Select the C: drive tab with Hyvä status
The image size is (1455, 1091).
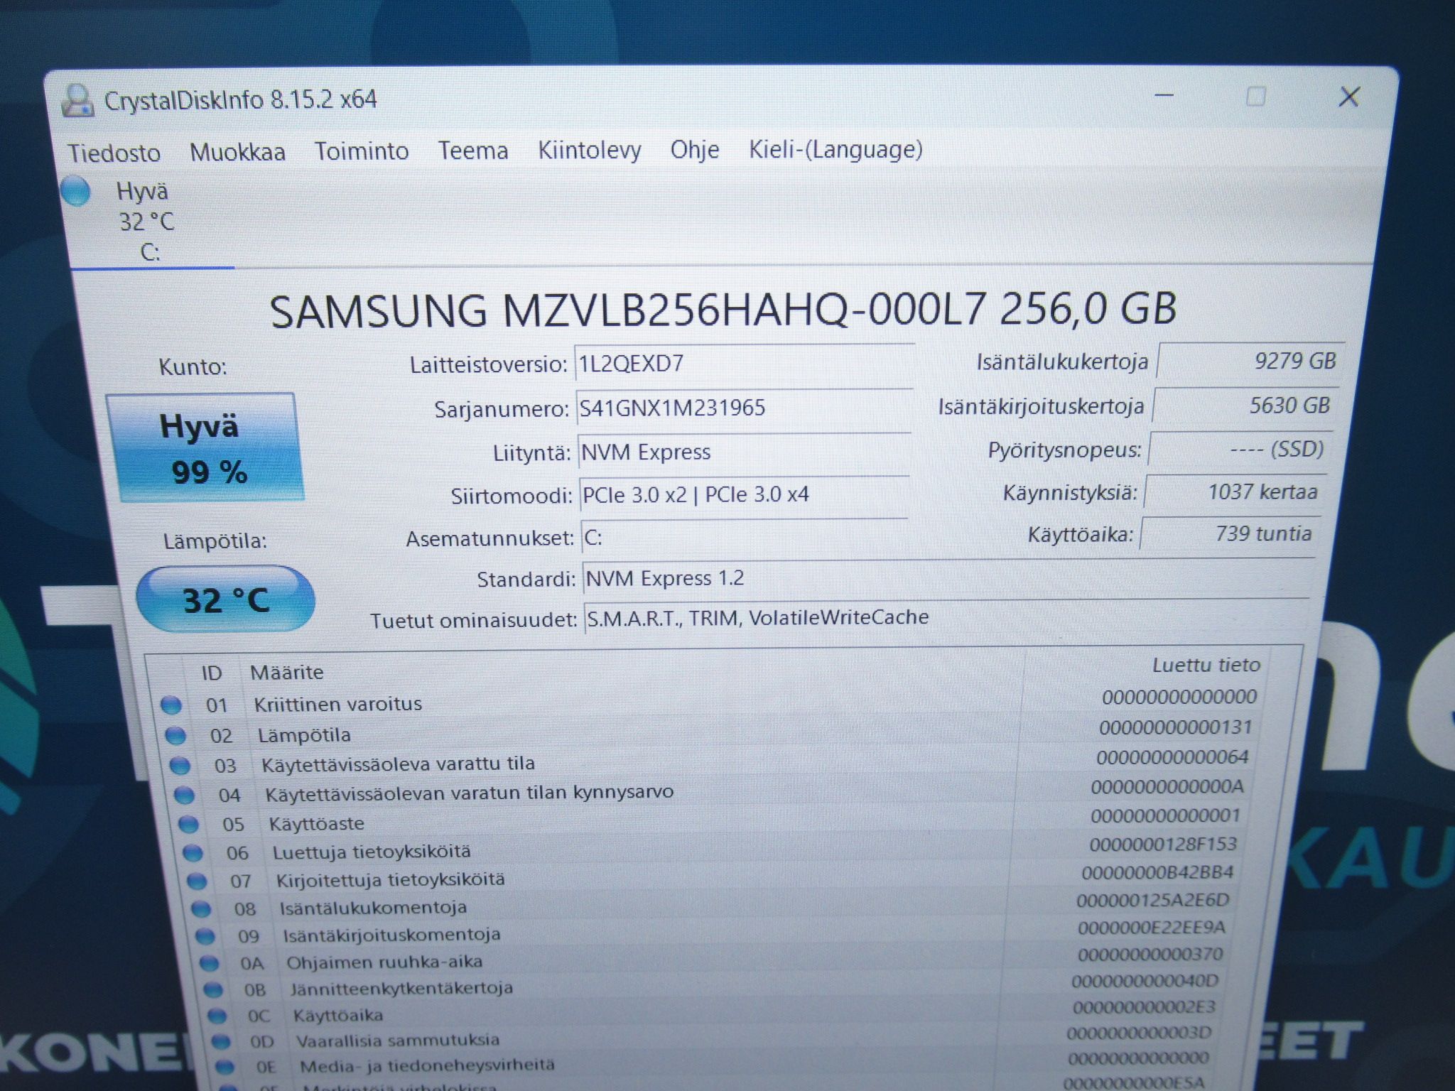tap(146, 221)
